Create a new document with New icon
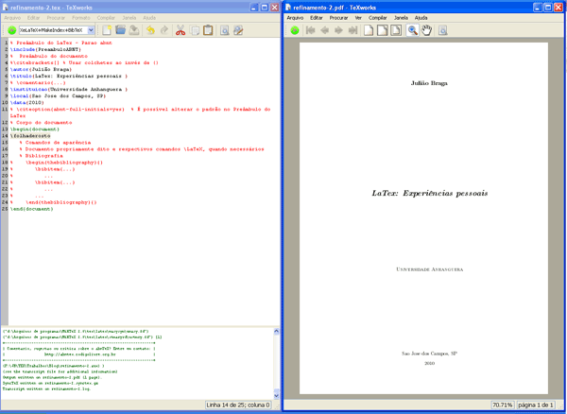The width and height of the screenshot is (567, 414). (108, 30)
